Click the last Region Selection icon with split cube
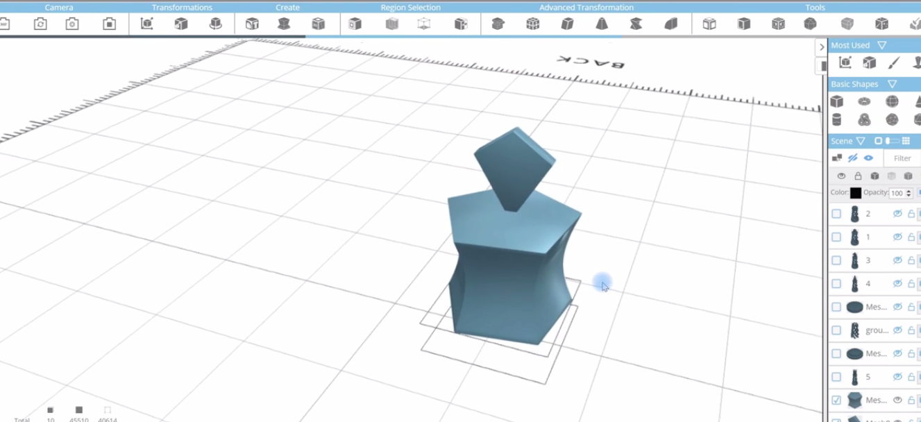This screenshot has height=422, width=921. [461, 24]
